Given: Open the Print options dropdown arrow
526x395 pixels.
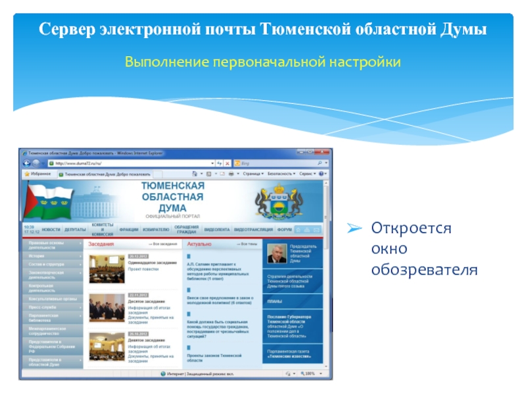Looking at the screenshot, I should (x=238, y=174).
